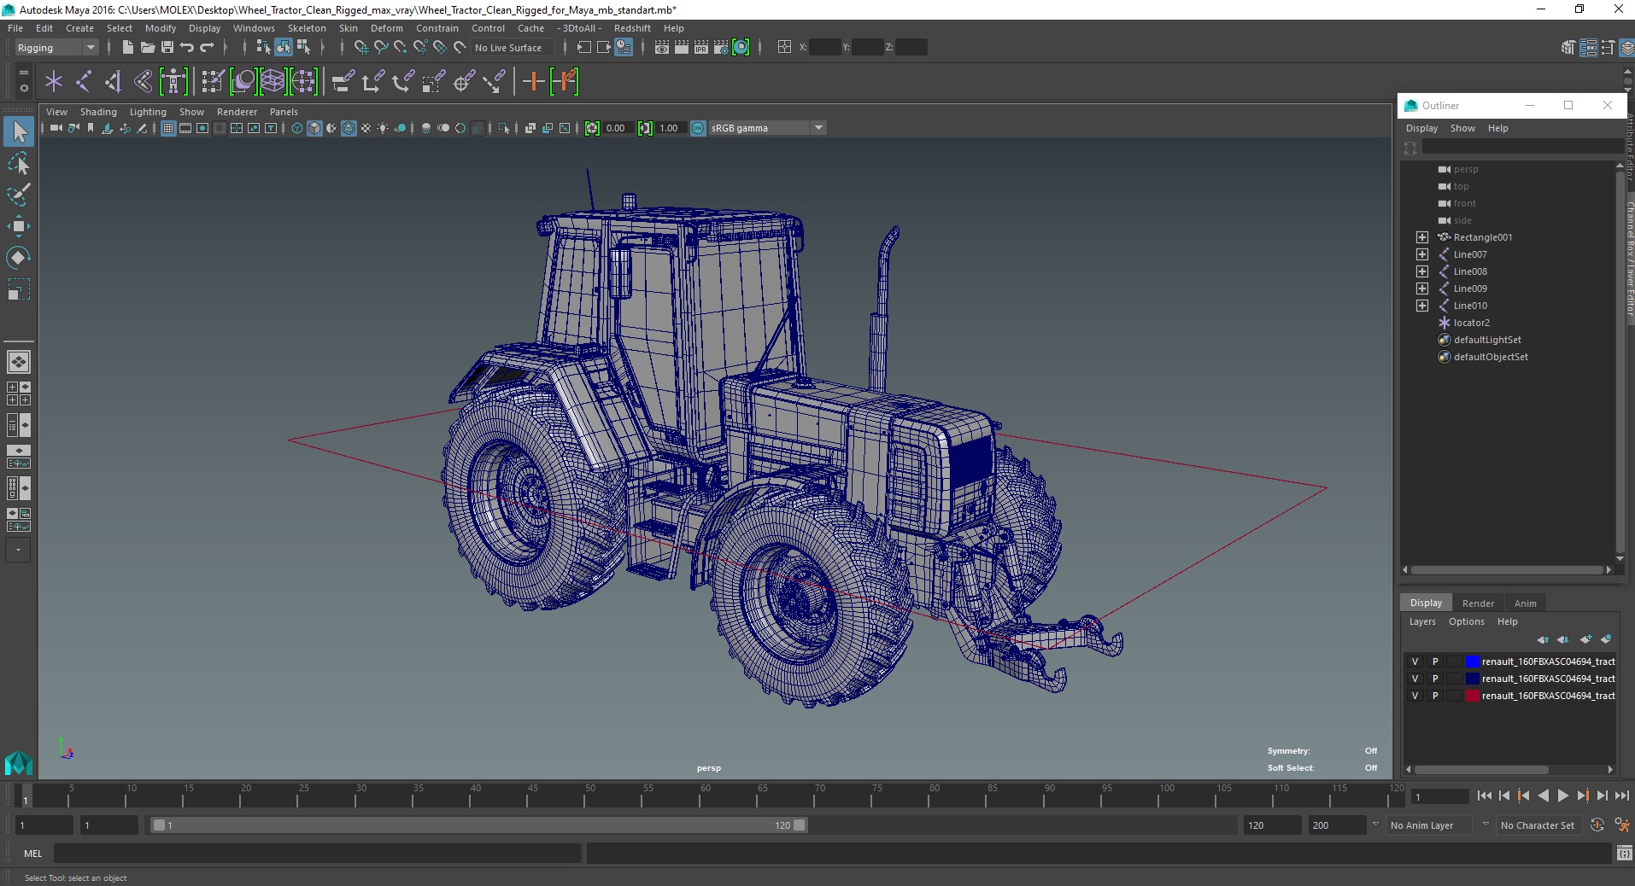This screenshot has height=886, width=1635.
Task: Click the HumanIK character shelf icon
Action: click(173, 82)
